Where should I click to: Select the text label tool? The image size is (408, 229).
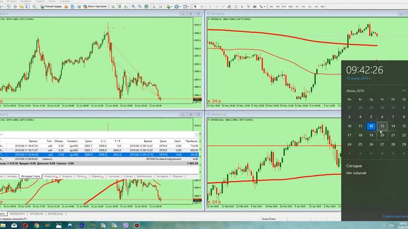[248, 6]
